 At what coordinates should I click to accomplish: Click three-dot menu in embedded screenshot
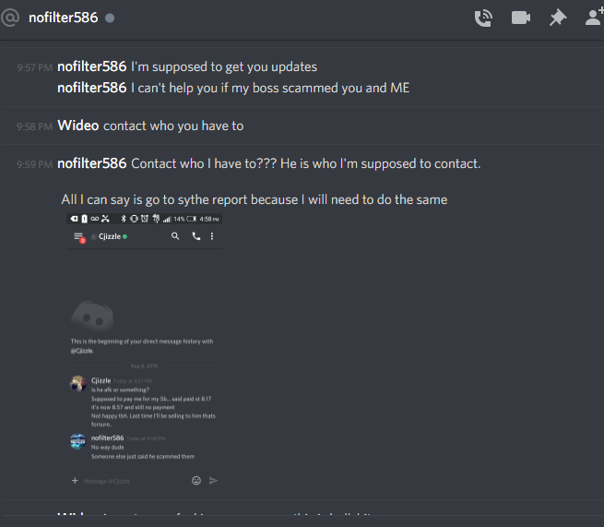click(x=212, y=236)
